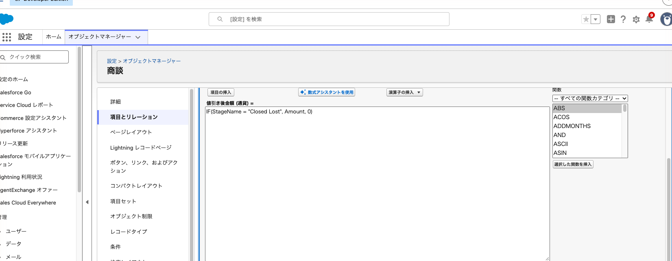Viewport: 672px width, 261px height.
Task: Open Commerce 設定アシスタント in the sidebar
Action: click(x=33, y=118)
